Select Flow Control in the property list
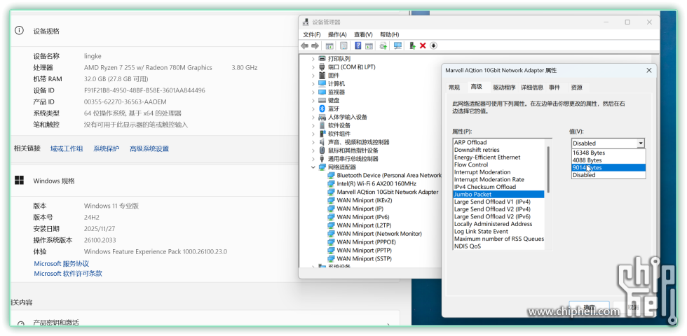687x336 pixels. (470, 165)
